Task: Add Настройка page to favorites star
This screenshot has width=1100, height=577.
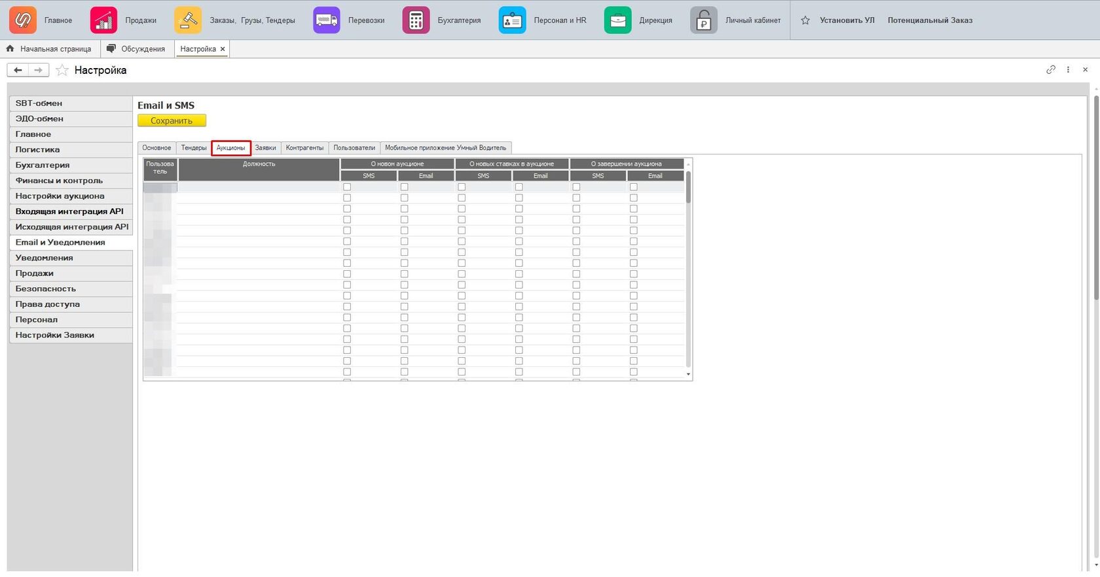Action: tap(62, 70)
